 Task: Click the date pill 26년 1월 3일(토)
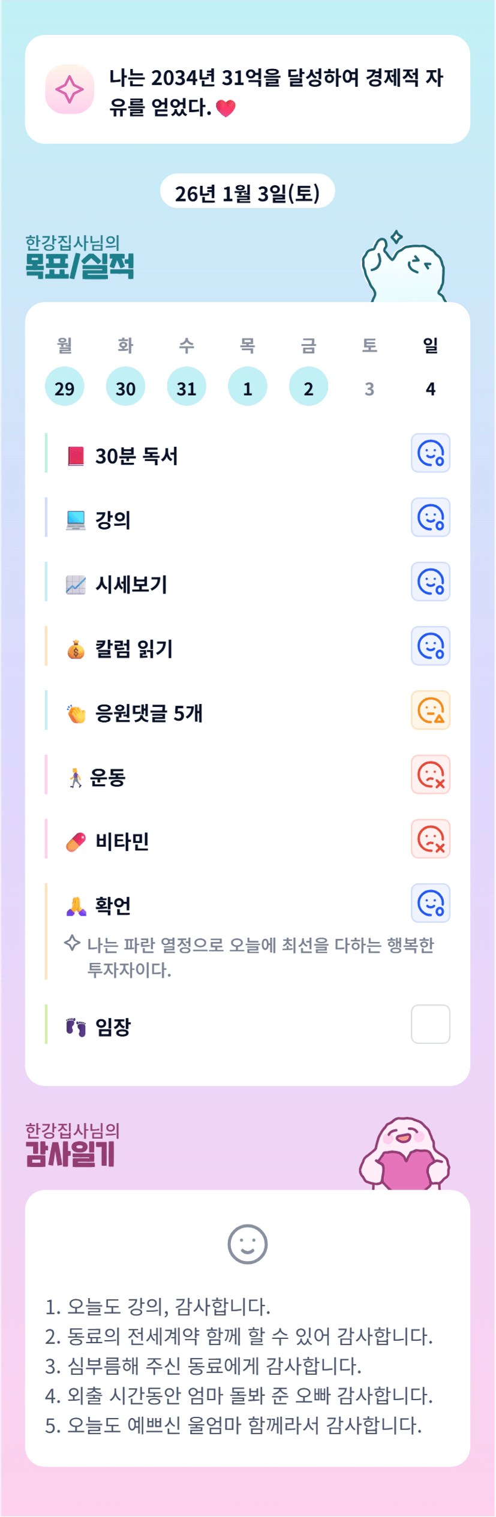247,192
